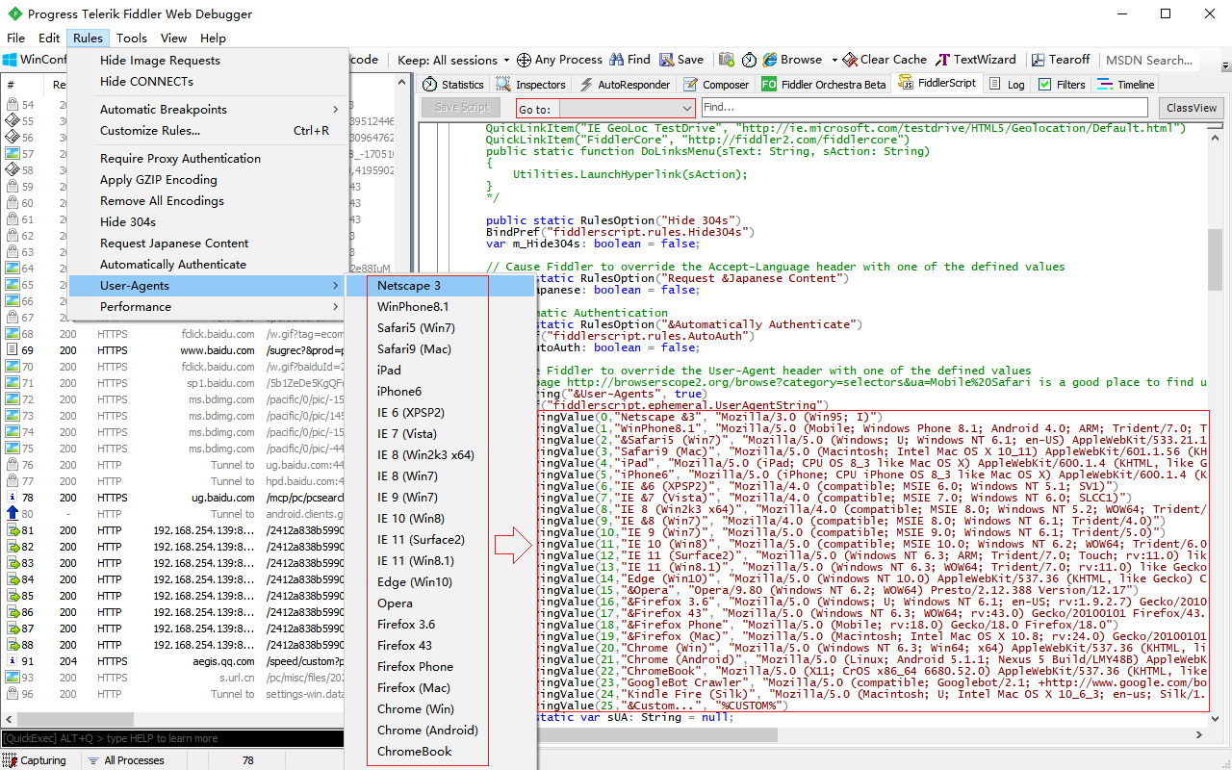1232x770 pixels.
Task: Expand the Go to dropdown
Action: coord(686,109)
